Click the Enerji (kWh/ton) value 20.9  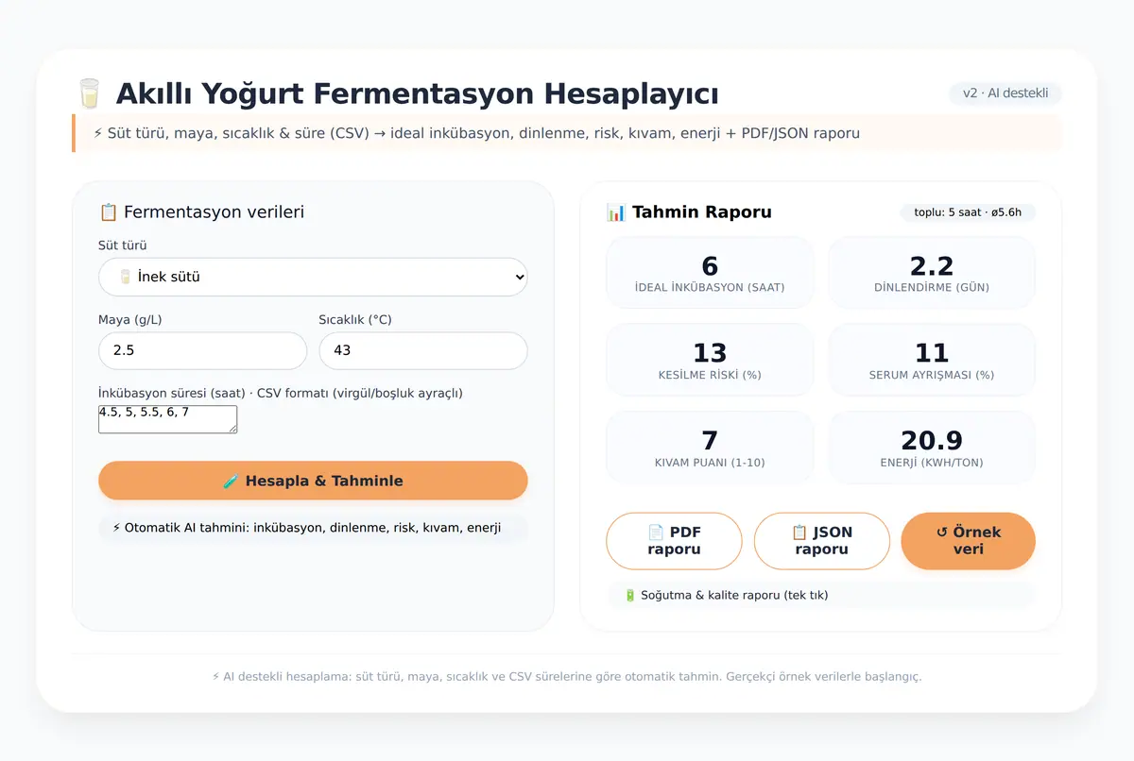[932, 441]
